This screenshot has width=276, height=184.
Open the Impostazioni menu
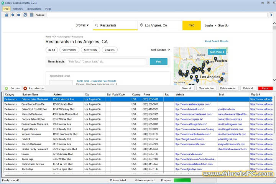tap(34, 9)
